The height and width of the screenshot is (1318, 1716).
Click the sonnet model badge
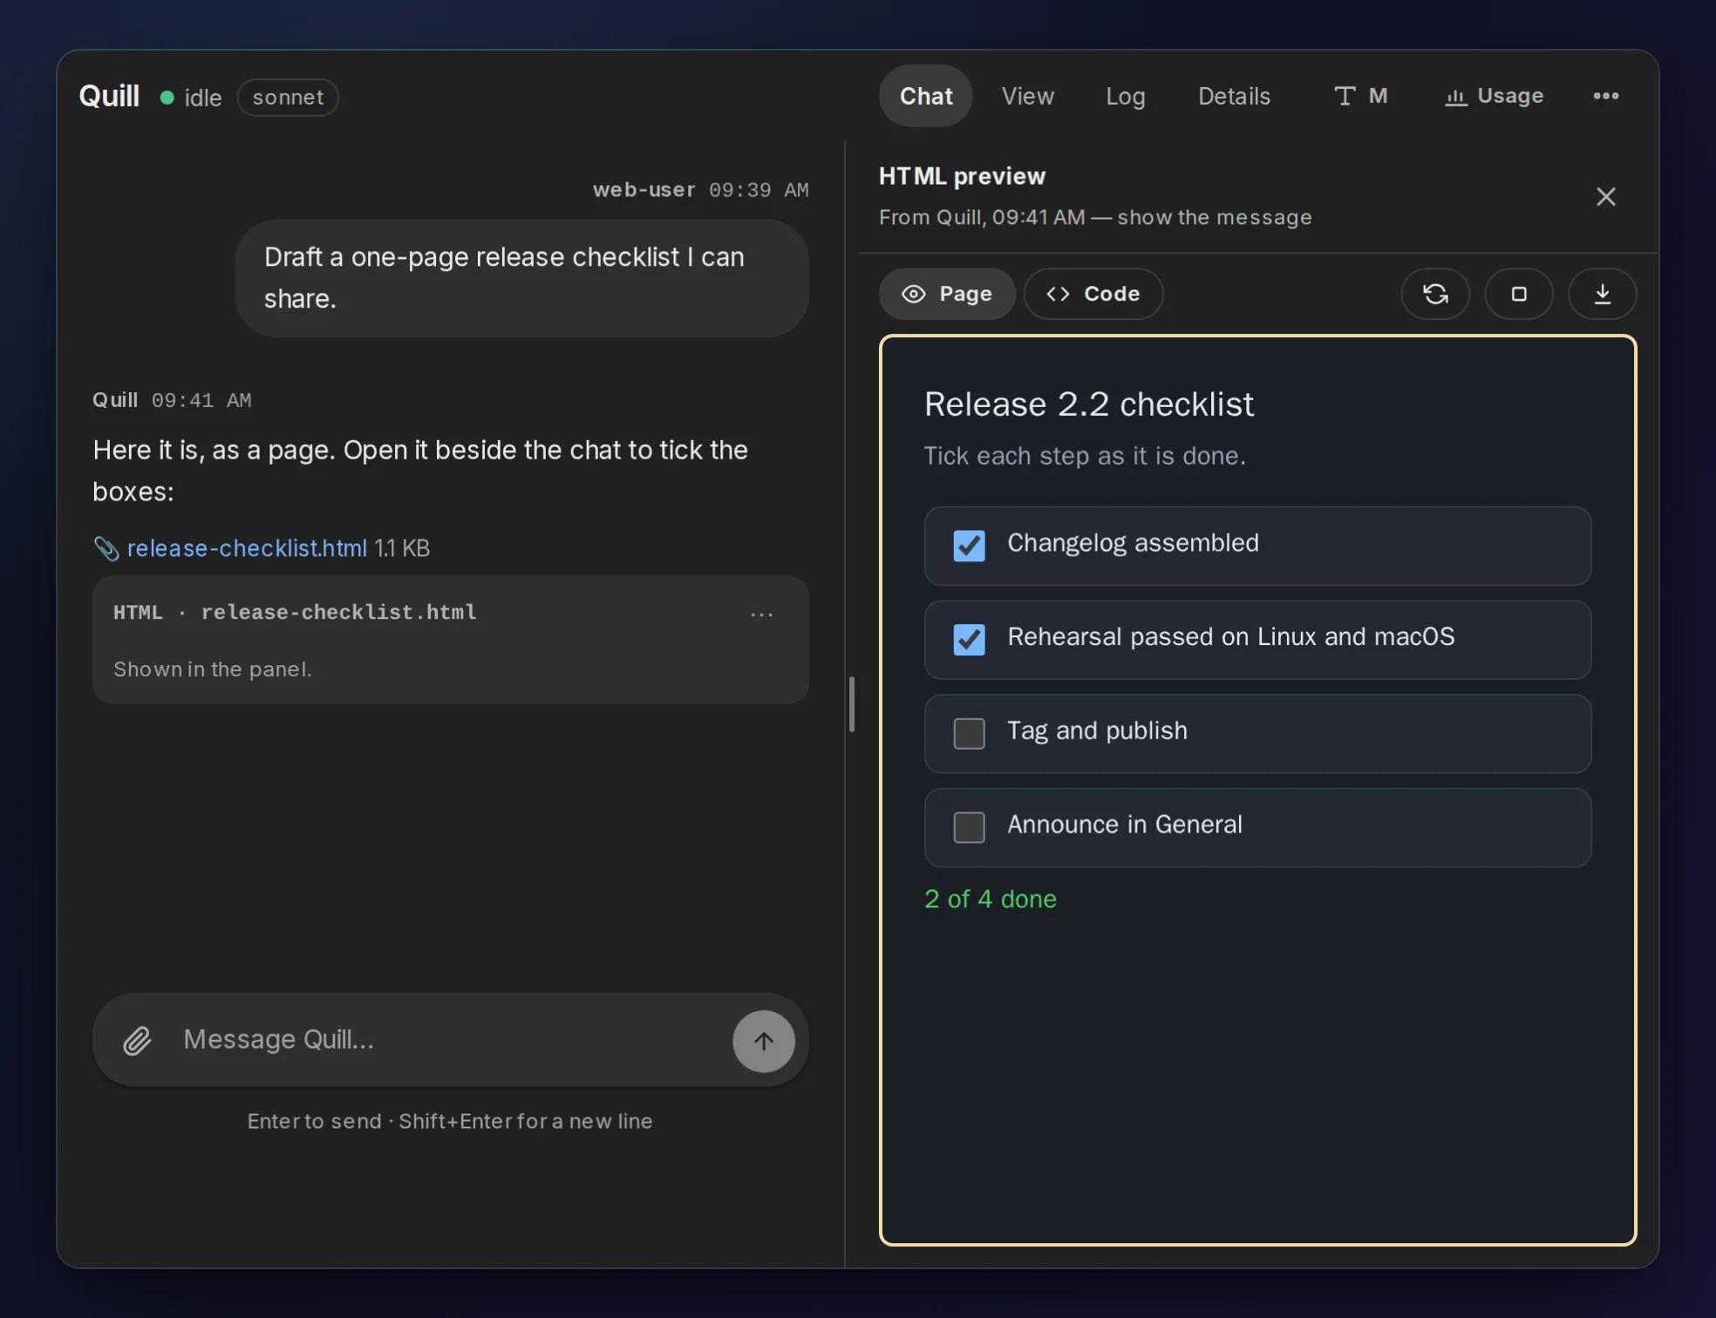coord(288,98)
